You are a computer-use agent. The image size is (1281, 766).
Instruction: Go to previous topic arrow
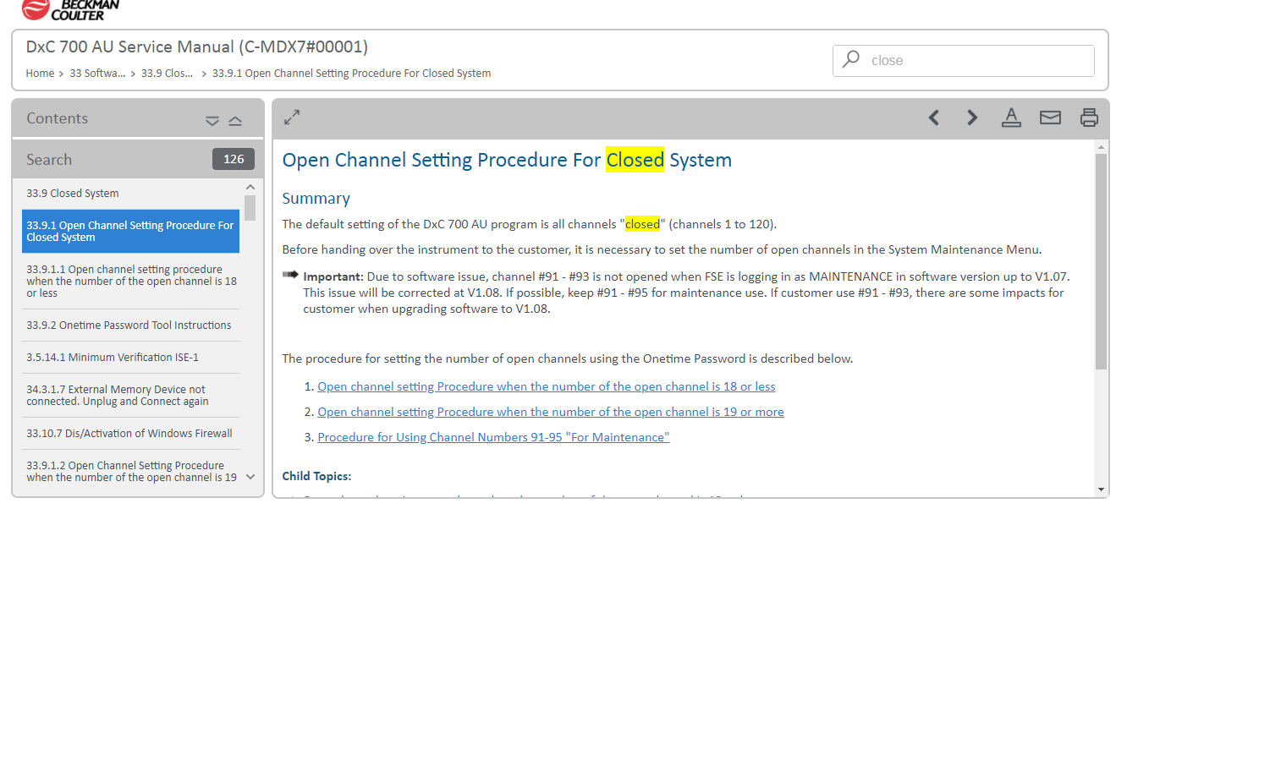[934, 118]
